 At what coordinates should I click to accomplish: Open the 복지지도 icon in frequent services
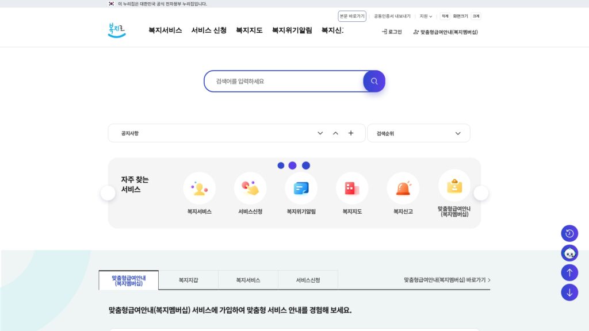[x=352, y=188]
